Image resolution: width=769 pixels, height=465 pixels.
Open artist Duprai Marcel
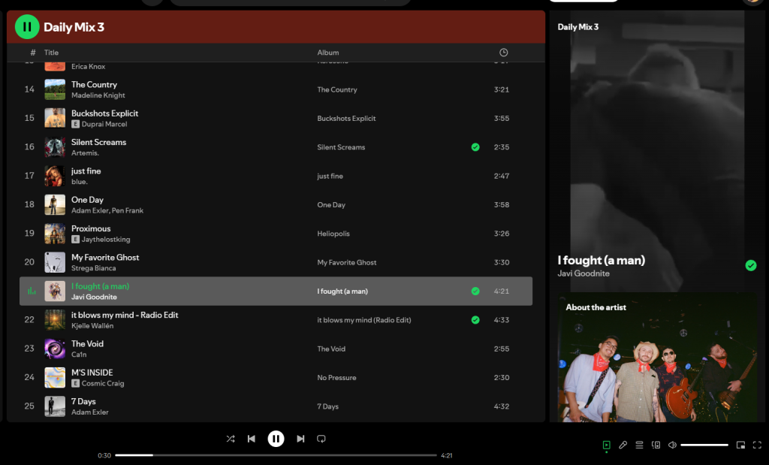[x=104, y=124]
